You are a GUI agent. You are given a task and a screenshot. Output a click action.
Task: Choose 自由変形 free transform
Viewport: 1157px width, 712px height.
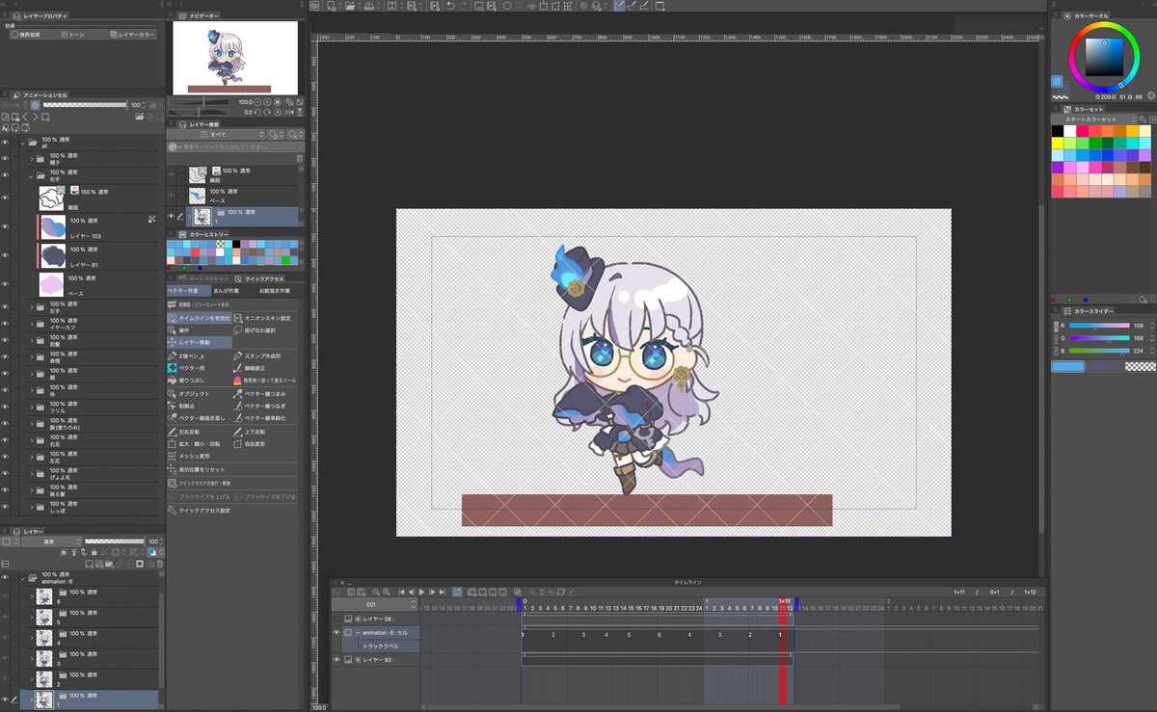click(x=263, y=444)
